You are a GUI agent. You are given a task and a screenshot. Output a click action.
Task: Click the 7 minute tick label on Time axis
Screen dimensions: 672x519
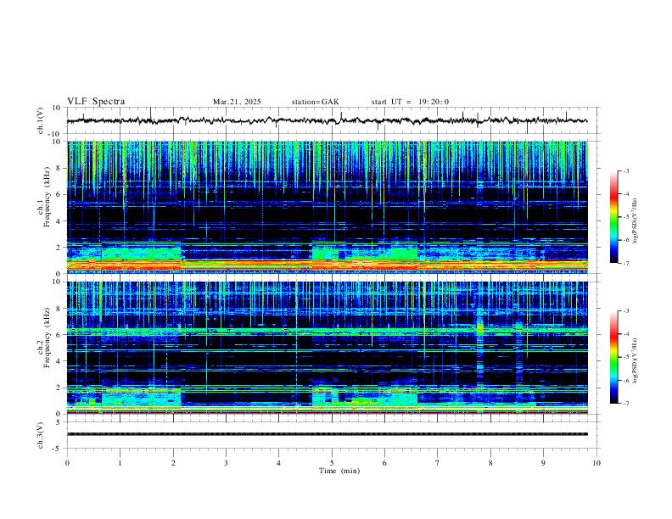[x=438, y=463]
